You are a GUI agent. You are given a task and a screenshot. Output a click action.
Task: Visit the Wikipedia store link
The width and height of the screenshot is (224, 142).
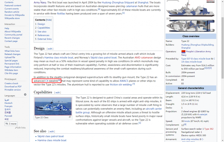pyautogui.click(x=12, y=18)
